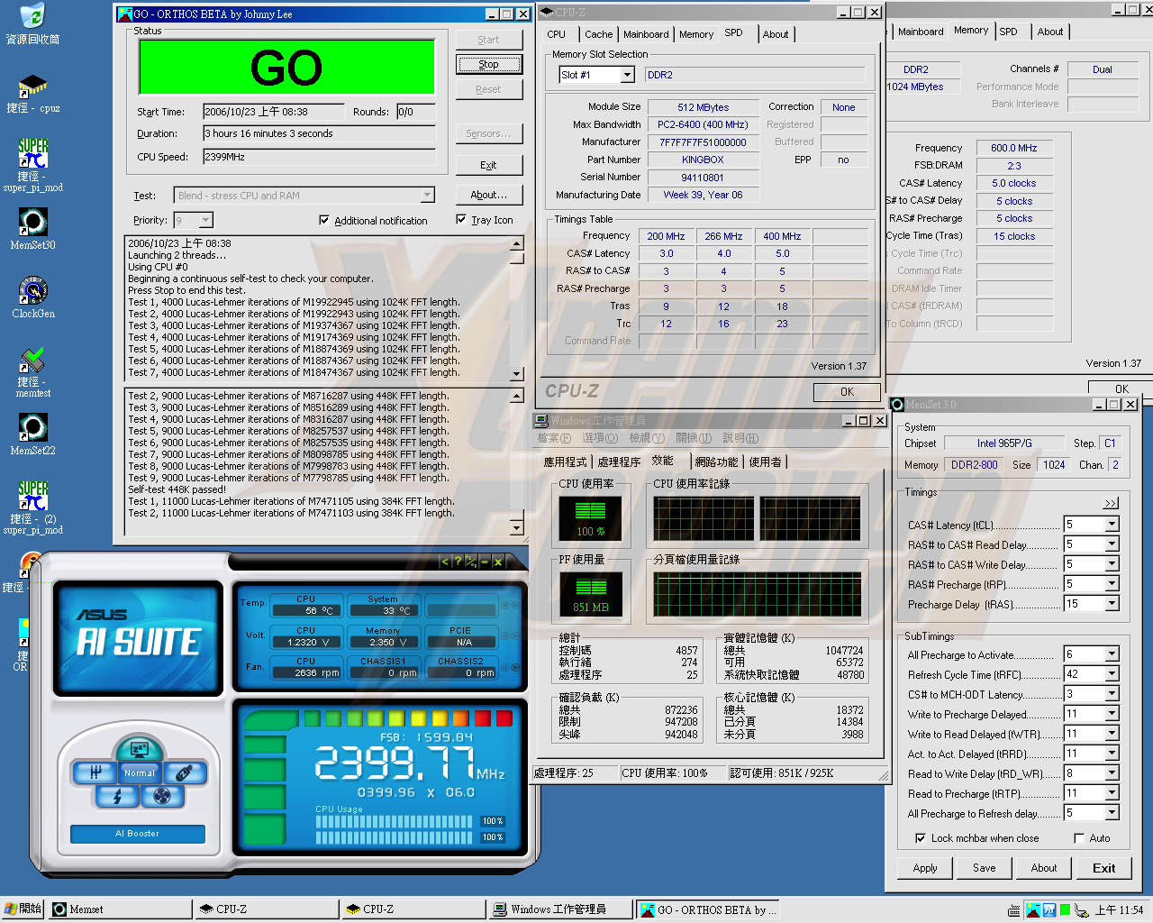Toggle the Tray Icon checkbox in ORTHOS
This screenshot has width=1153, height=923.
461,219
